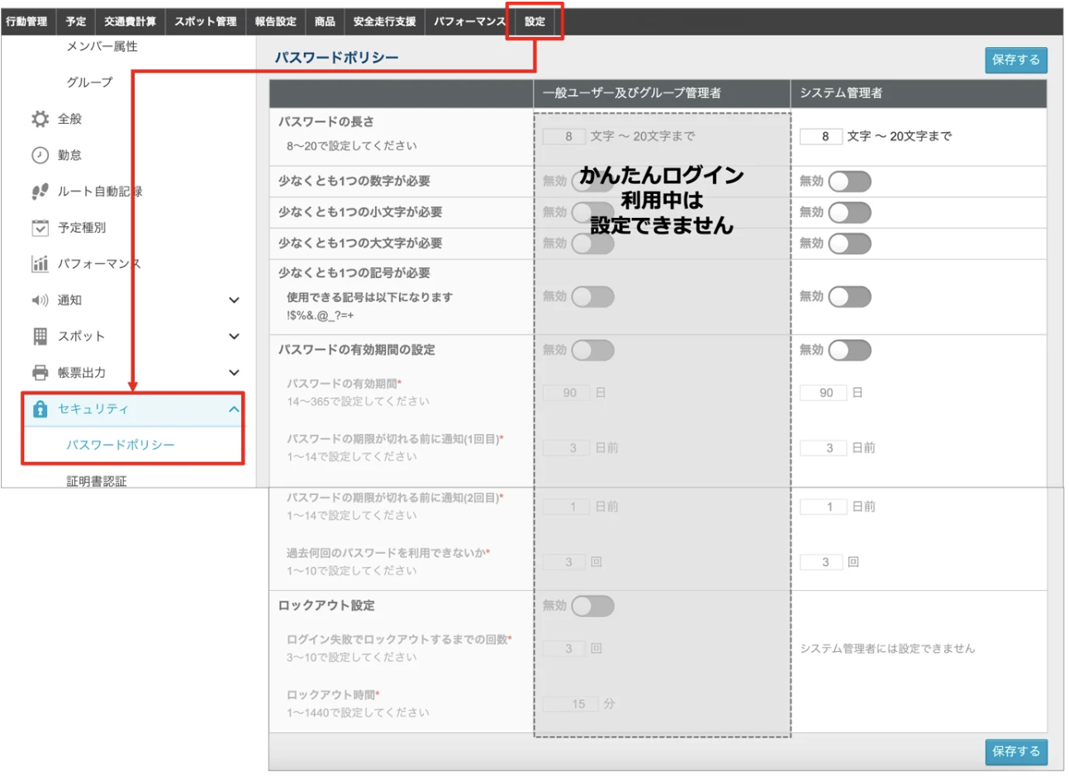Click the bottom 保存する button
Image resolution: width=1069 pixels, height=779 pixels.
[1016, 752]
